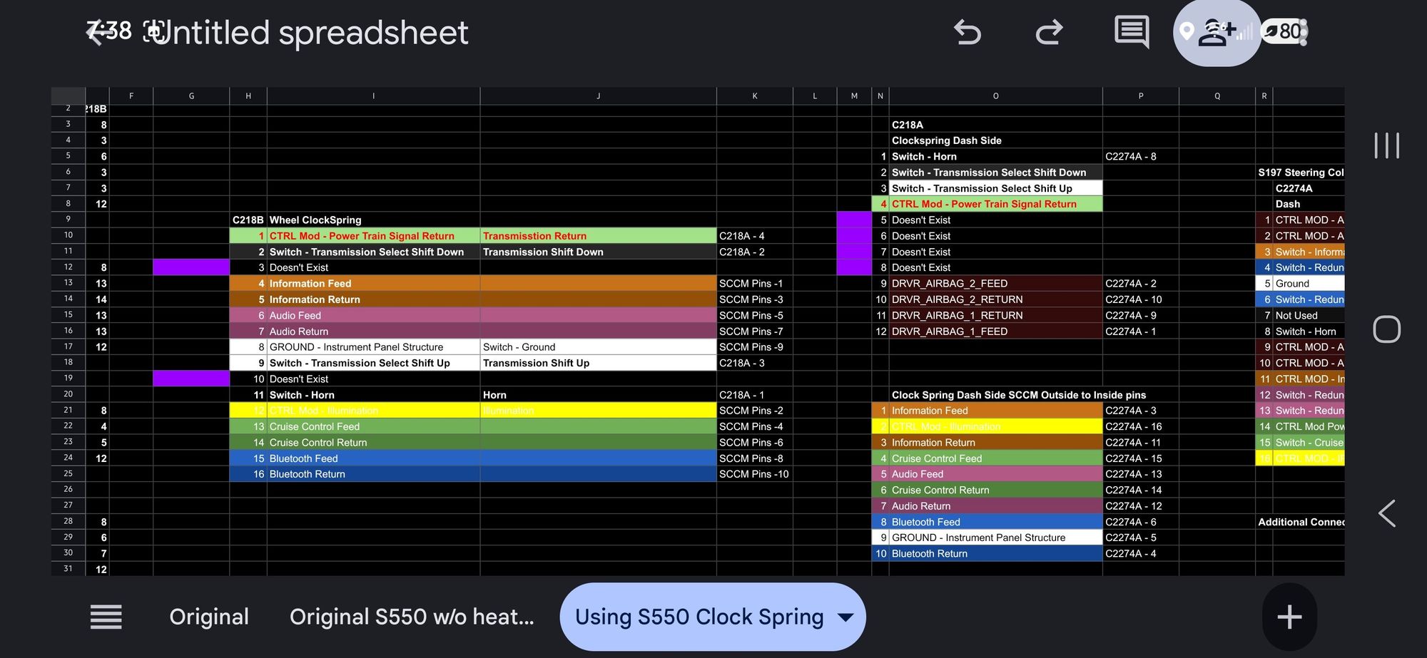Open the comments icon
This screenshot has width=1427, height=658.
(1131, 33)
